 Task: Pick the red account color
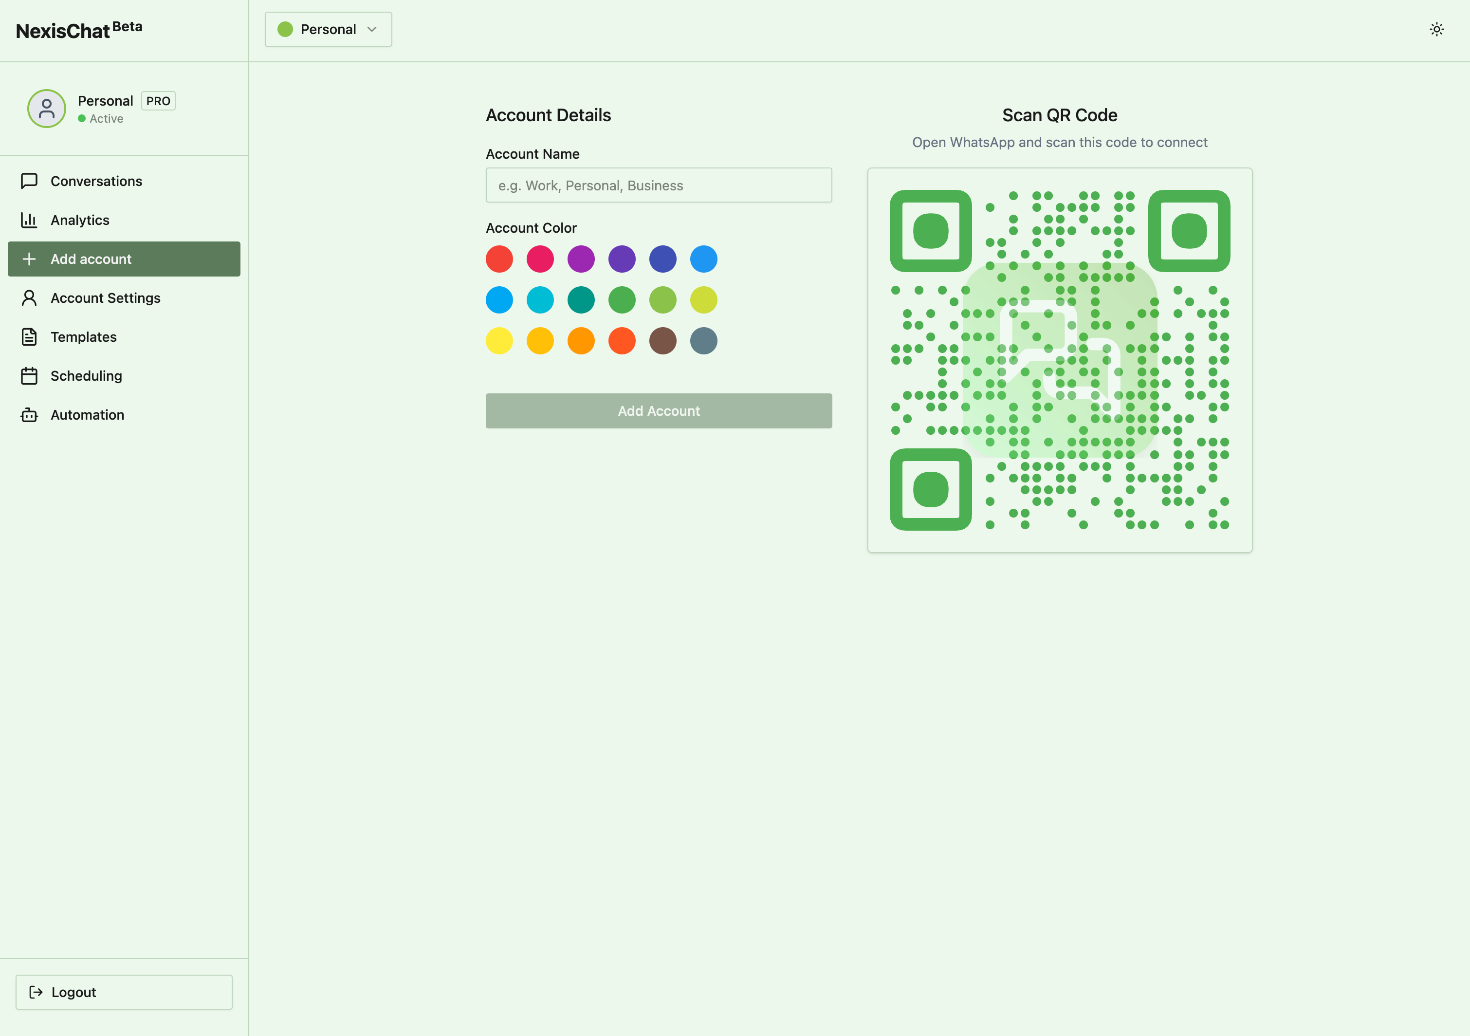pos(499,259)
